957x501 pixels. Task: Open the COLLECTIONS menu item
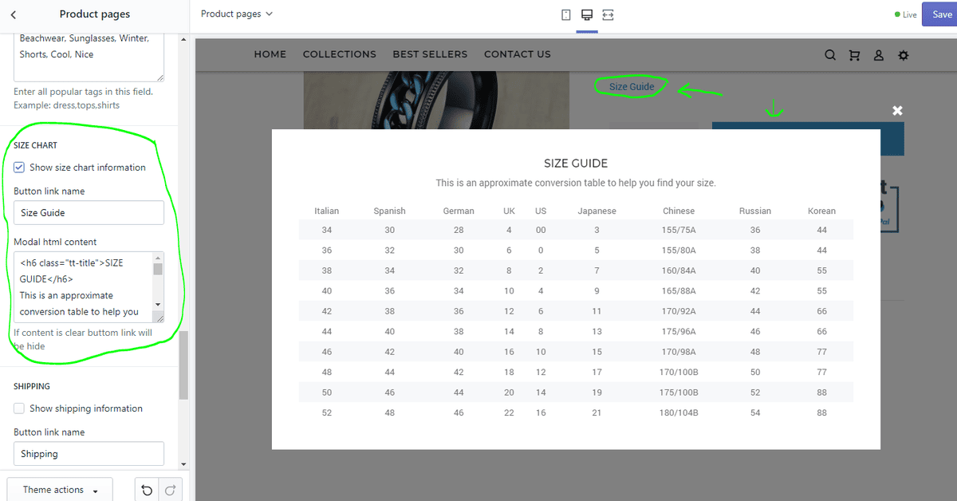(340, 54)
